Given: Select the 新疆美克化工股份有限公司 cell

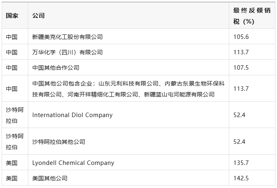Looking at the screenshot, I should point(129,36).
